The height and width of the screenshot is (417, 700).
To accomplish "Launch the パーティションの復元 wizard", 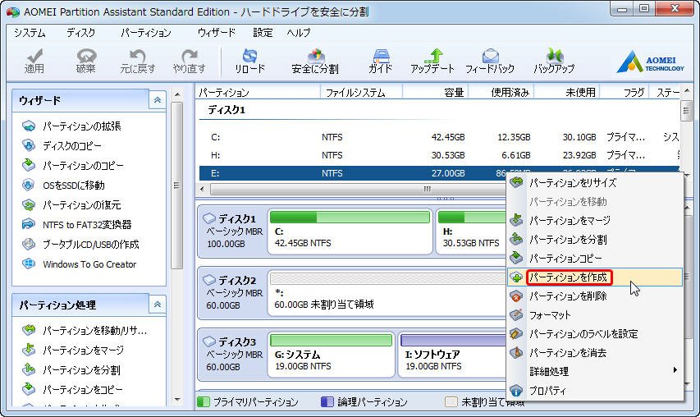I will coord(71,205).
